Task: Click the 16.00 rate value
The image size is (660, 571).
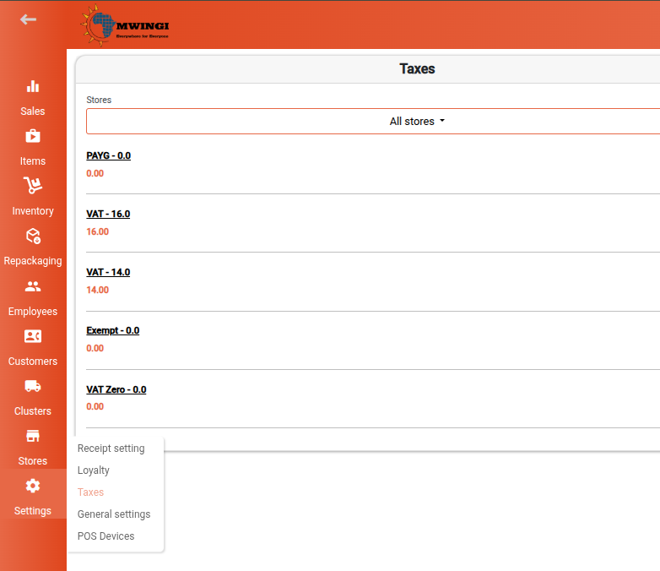Action: [x=98, y=231]
